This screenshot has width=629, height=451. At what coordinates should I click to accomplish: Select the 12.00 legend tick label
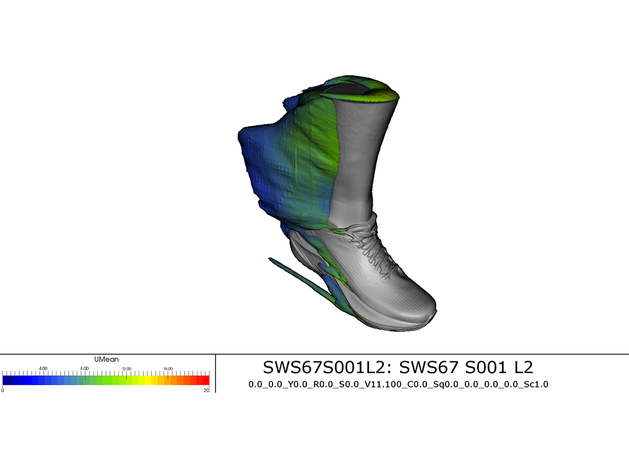126,368
